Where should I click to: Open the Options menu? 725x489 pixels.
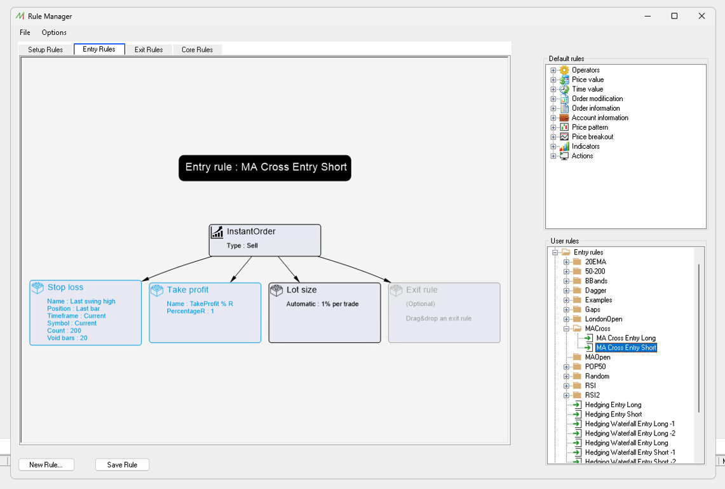point(54,32)
